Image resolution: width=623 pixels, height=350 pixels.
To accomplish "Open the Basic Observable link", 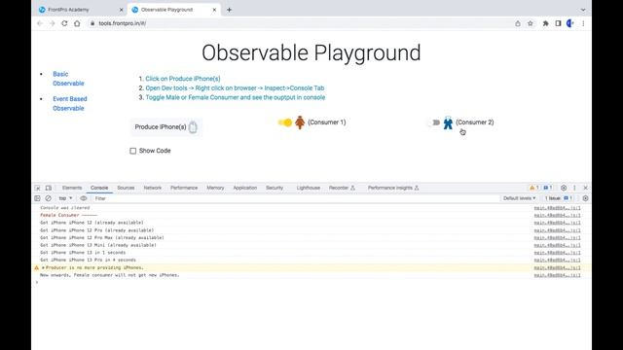I will 68,79.
